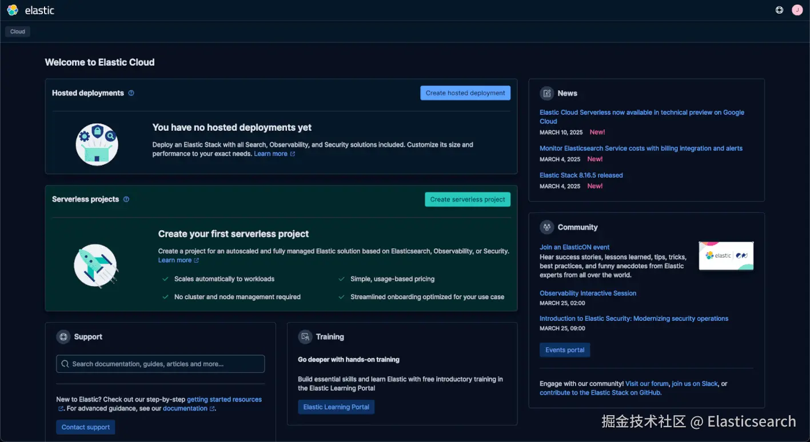Open Observability Interactive Session link

(588, 293)
